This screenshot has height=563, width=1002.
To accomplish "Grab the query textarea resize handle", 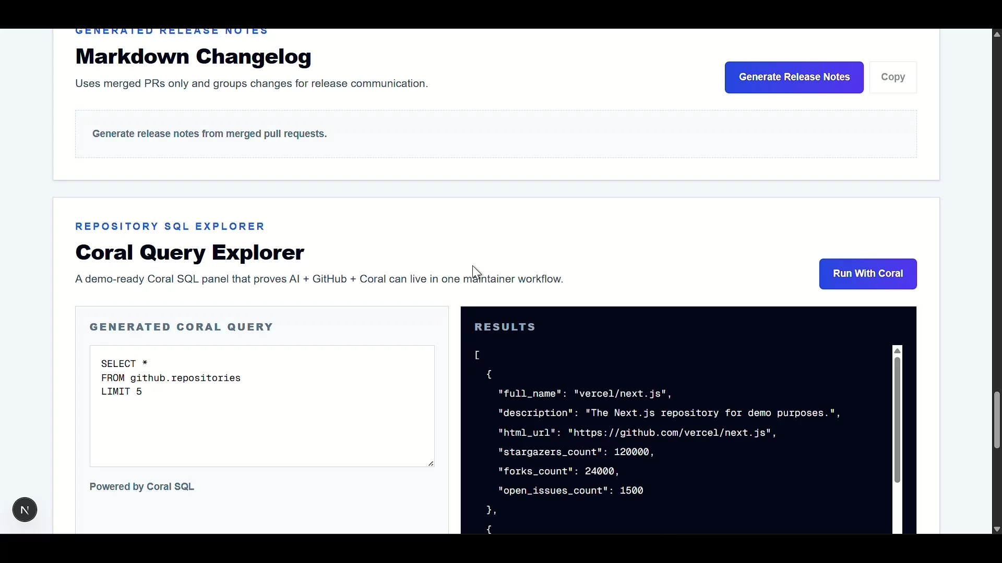I will (431, 463).
